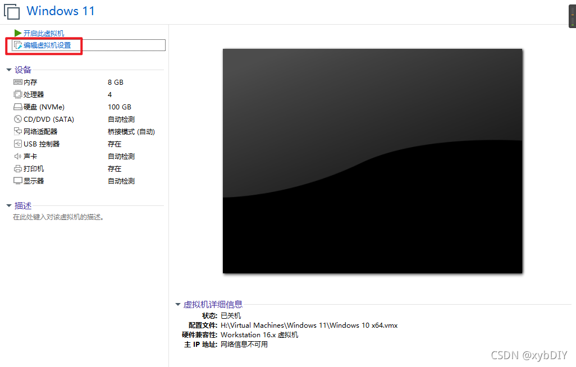
Task: Click the 8 GB memory value
Action: click(x=116, y=82)
